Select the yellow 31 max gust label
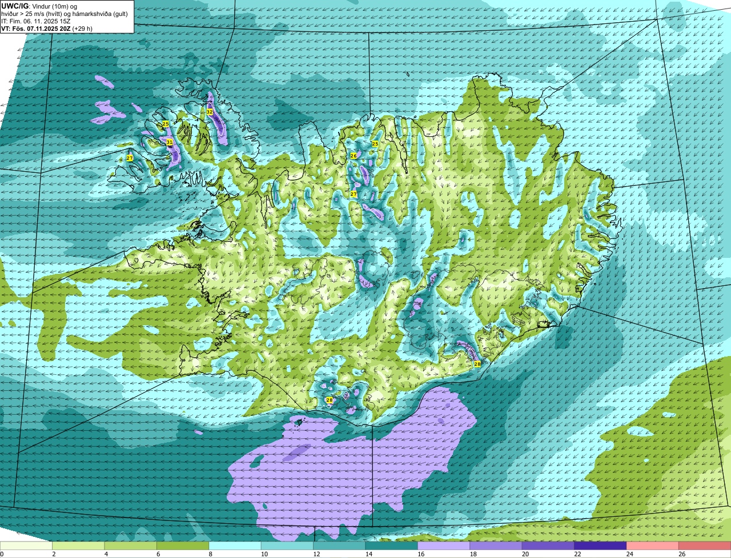The width and height of the screenshot is (731, 558). click(x=170, y=142)
